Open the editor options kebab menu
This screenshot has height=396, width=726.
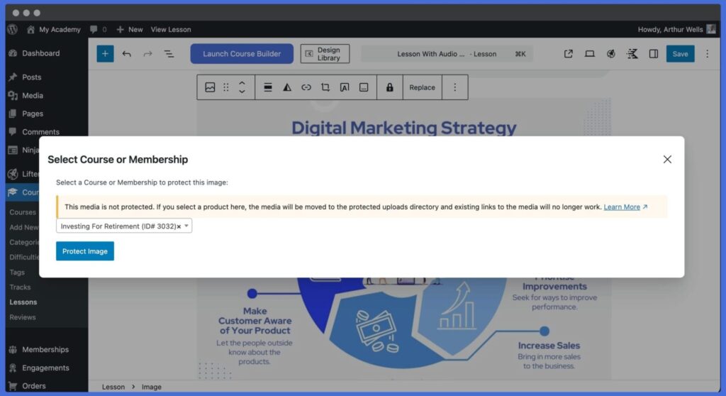(707, 54)
